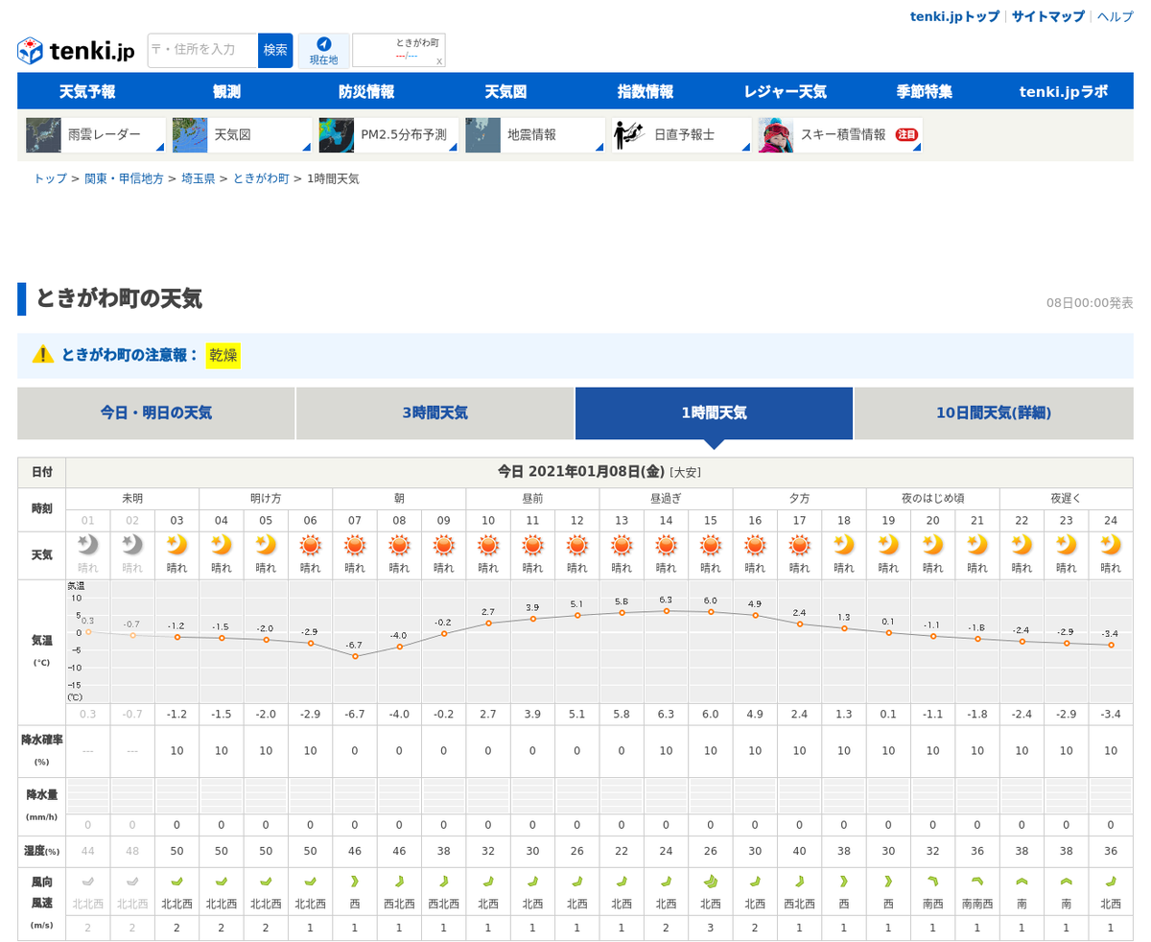The height and width of the screenshot is (942, 1151).
Task: Click the 22 humidity value cell
Action: tap(622, 851)
